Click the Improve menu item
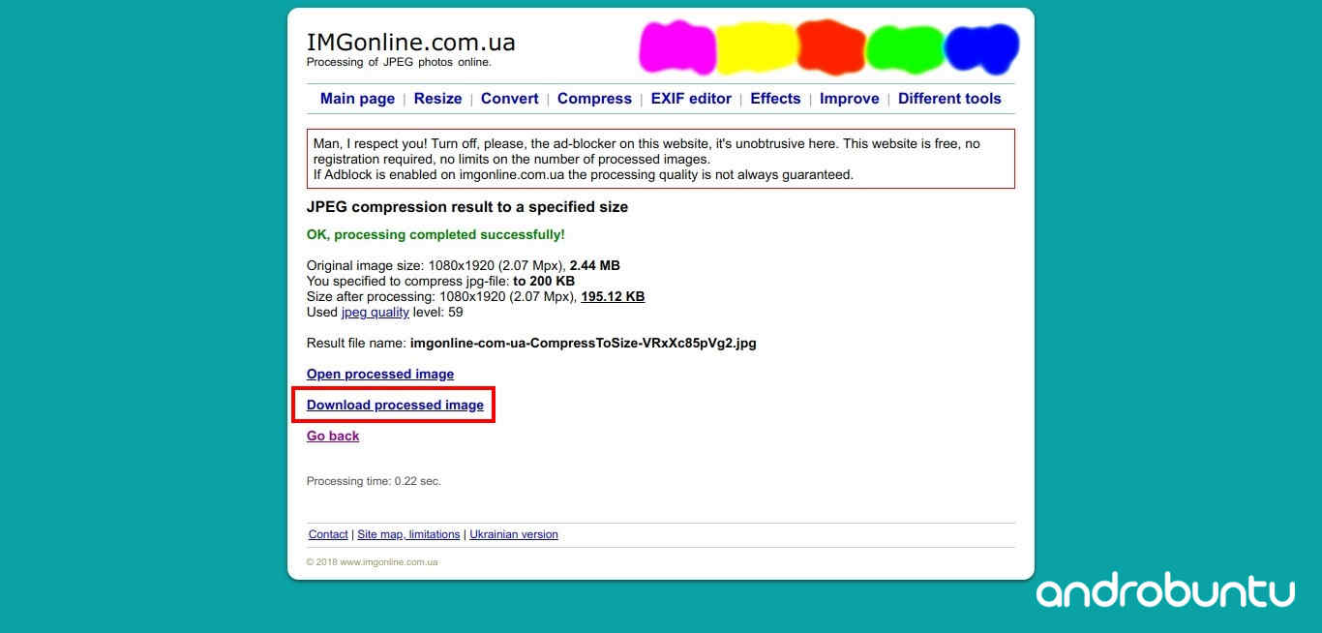The width and height of the screenshot is (1322, 633). coord(849,99)
